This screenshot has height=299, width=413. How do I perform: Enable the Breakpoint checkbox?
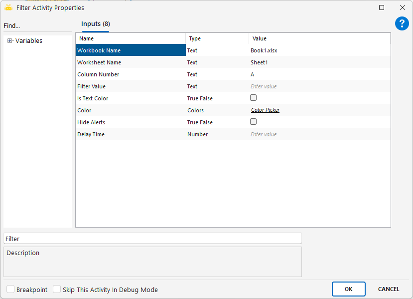click(10, 289)
